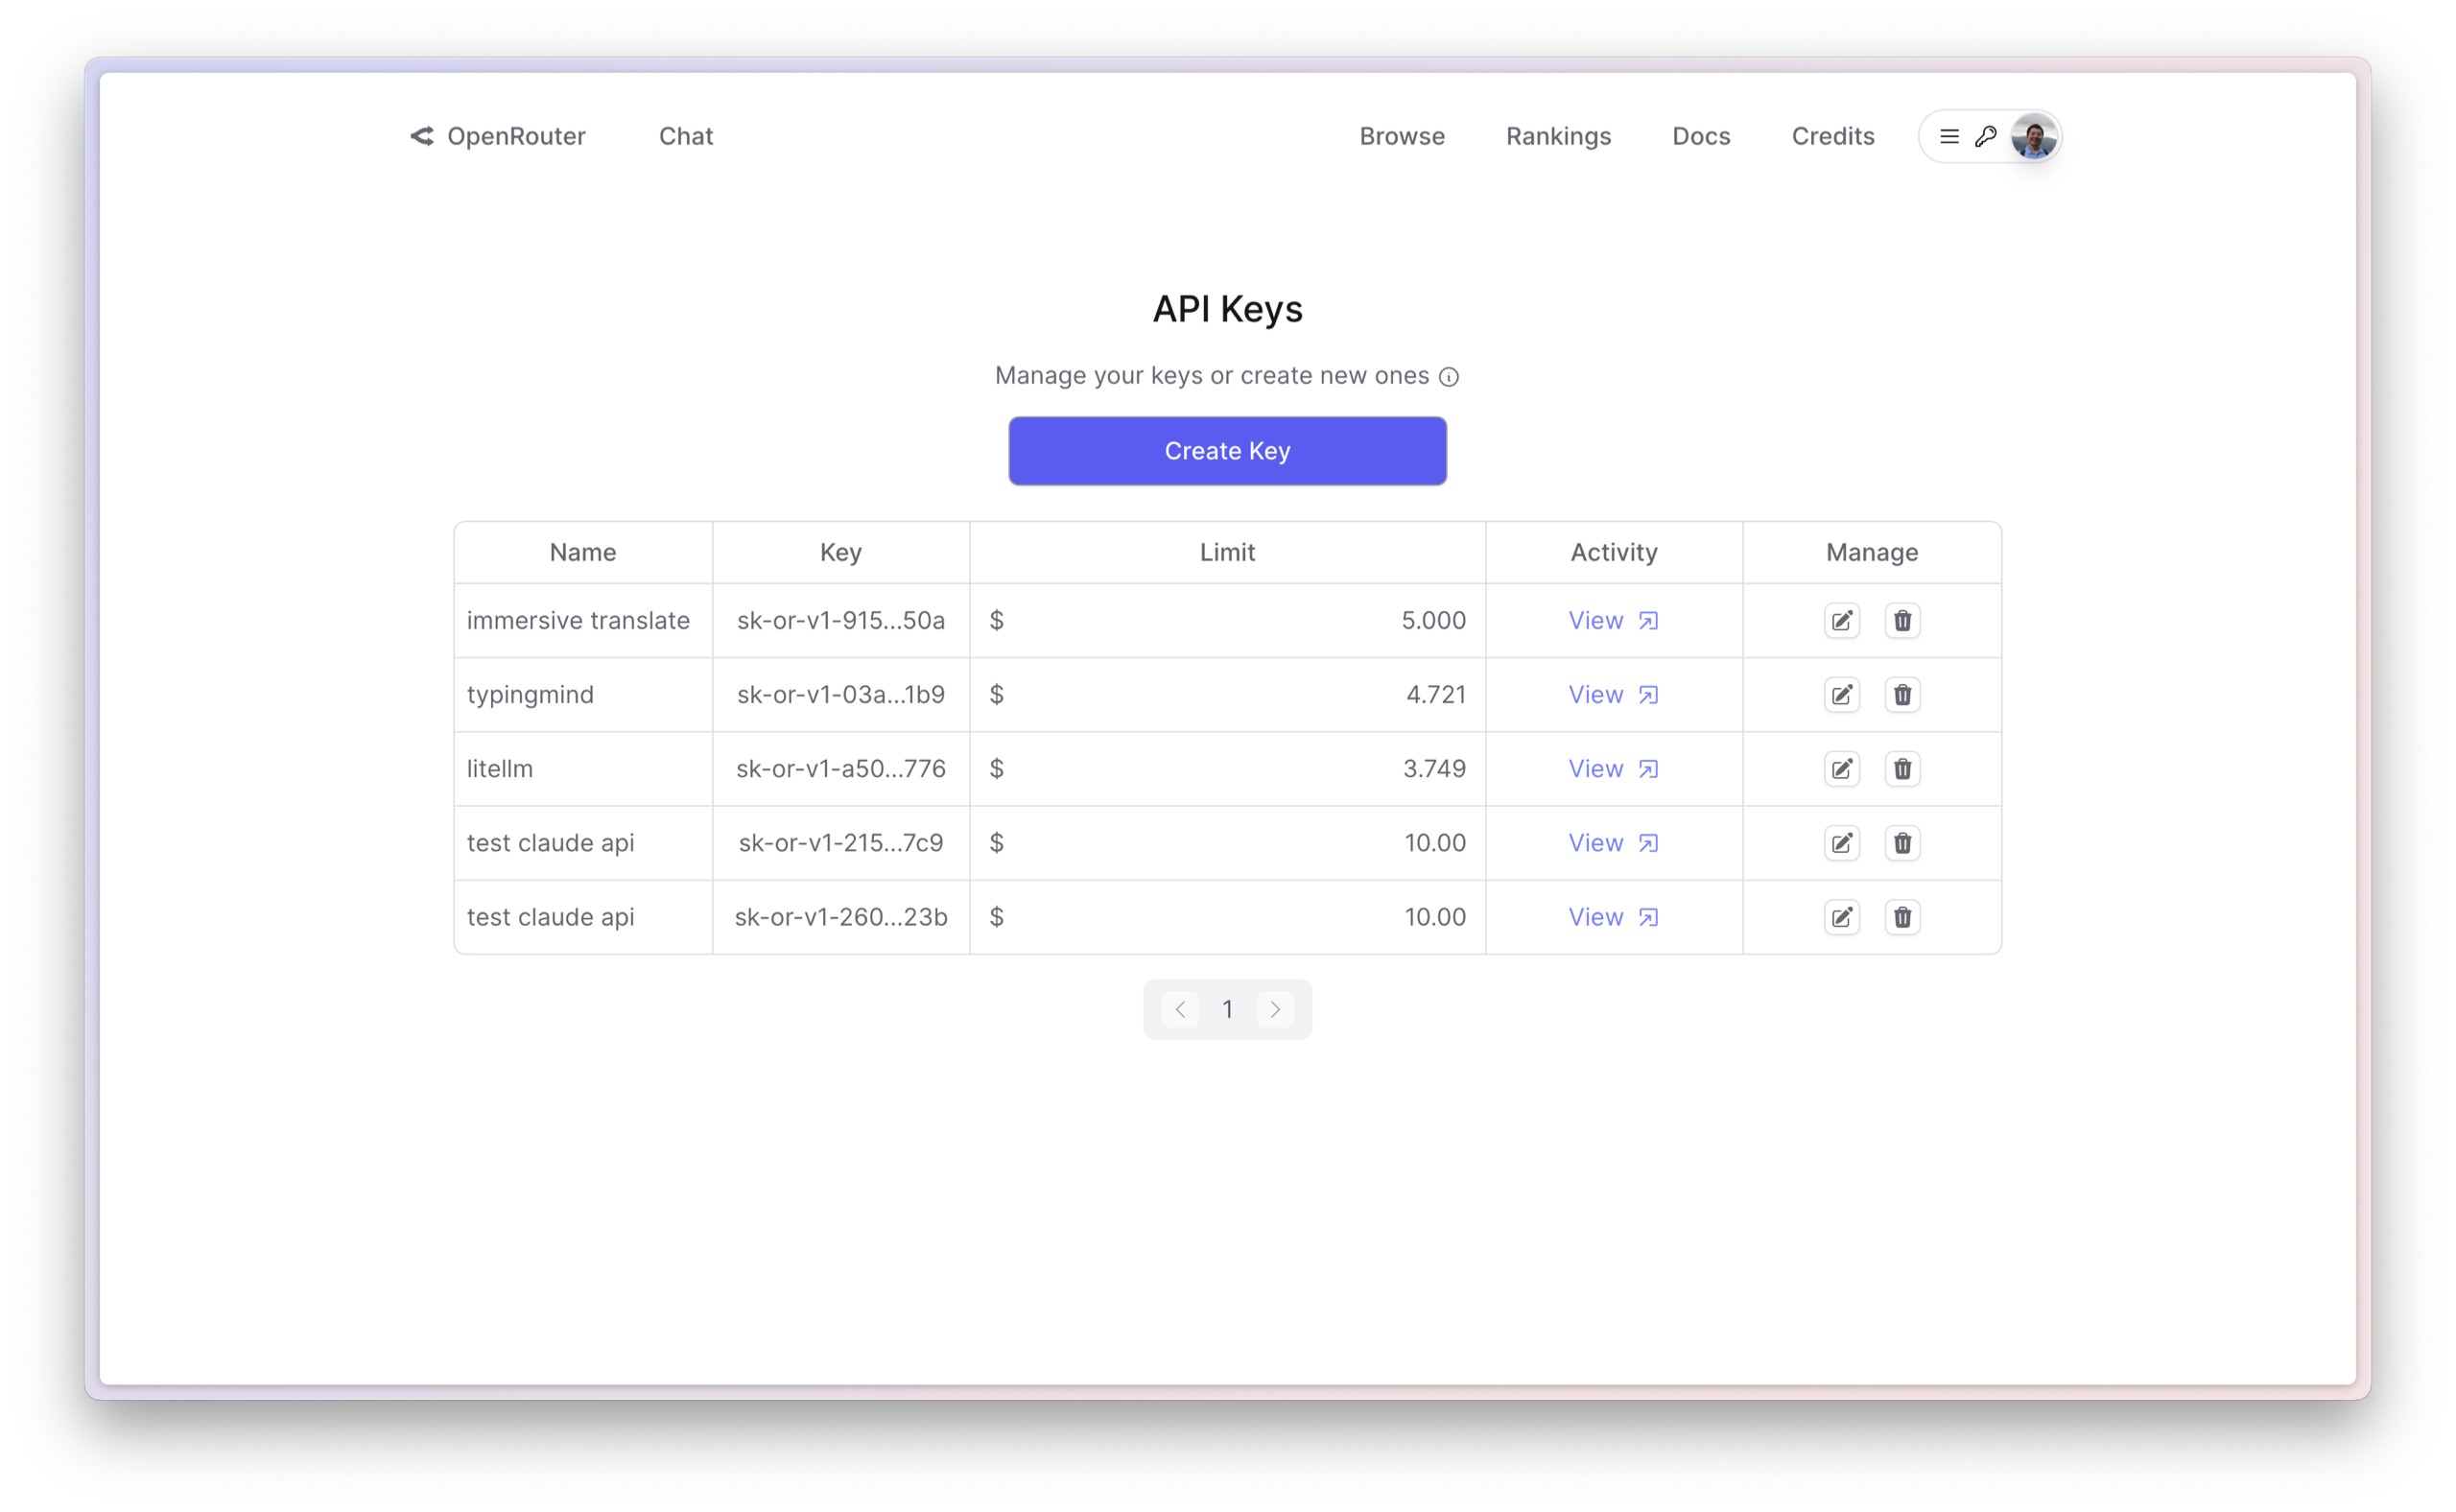Go to next page arrow
Screen dimensions: 2456x1512
(1275, 1009)
